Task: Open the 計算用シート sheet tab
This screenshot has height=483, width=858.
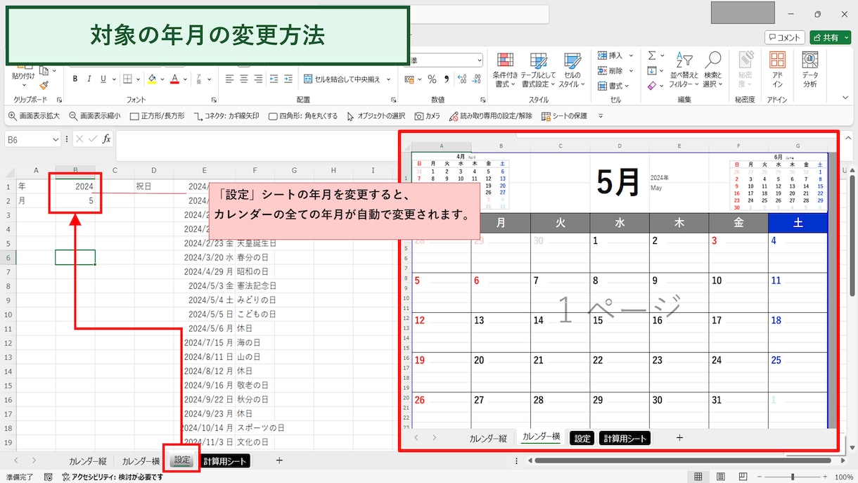Action: [x=225, y=461]
